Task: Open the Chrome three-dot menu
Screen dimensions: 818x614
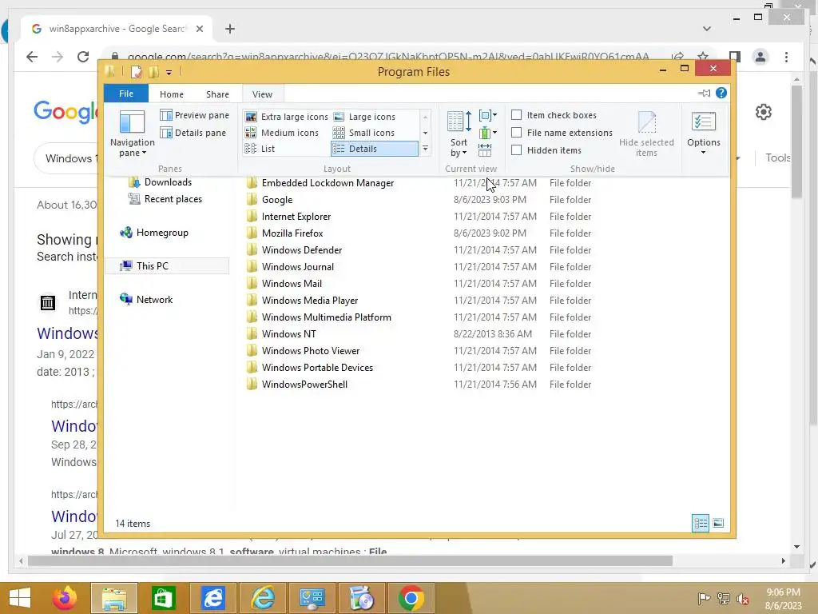Action: (786, 57)
